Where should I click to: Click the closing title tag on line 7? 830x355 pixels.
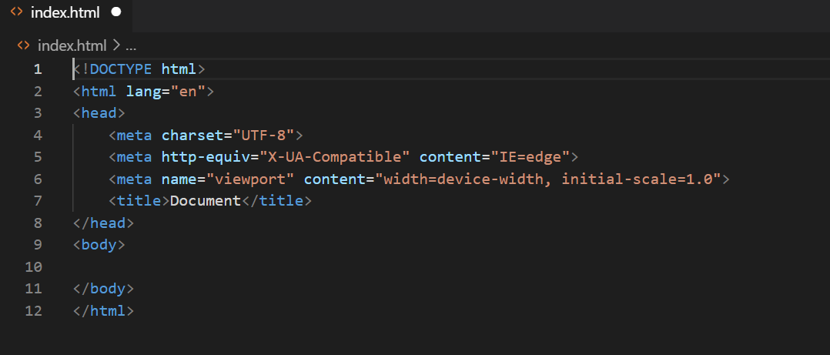[277, 201]
